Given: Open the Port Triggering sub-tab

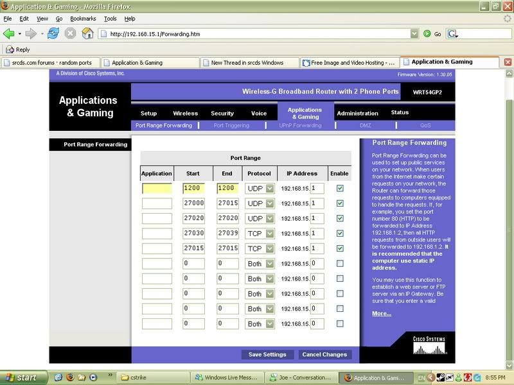Looking at the screenshot, I should pyautogui.click(x=231, y=125).
